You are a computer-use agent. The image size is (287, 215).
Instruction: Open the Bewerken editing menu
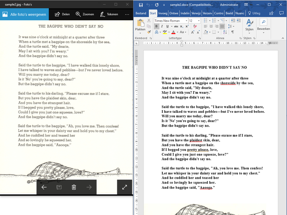(x=264, y=26)
